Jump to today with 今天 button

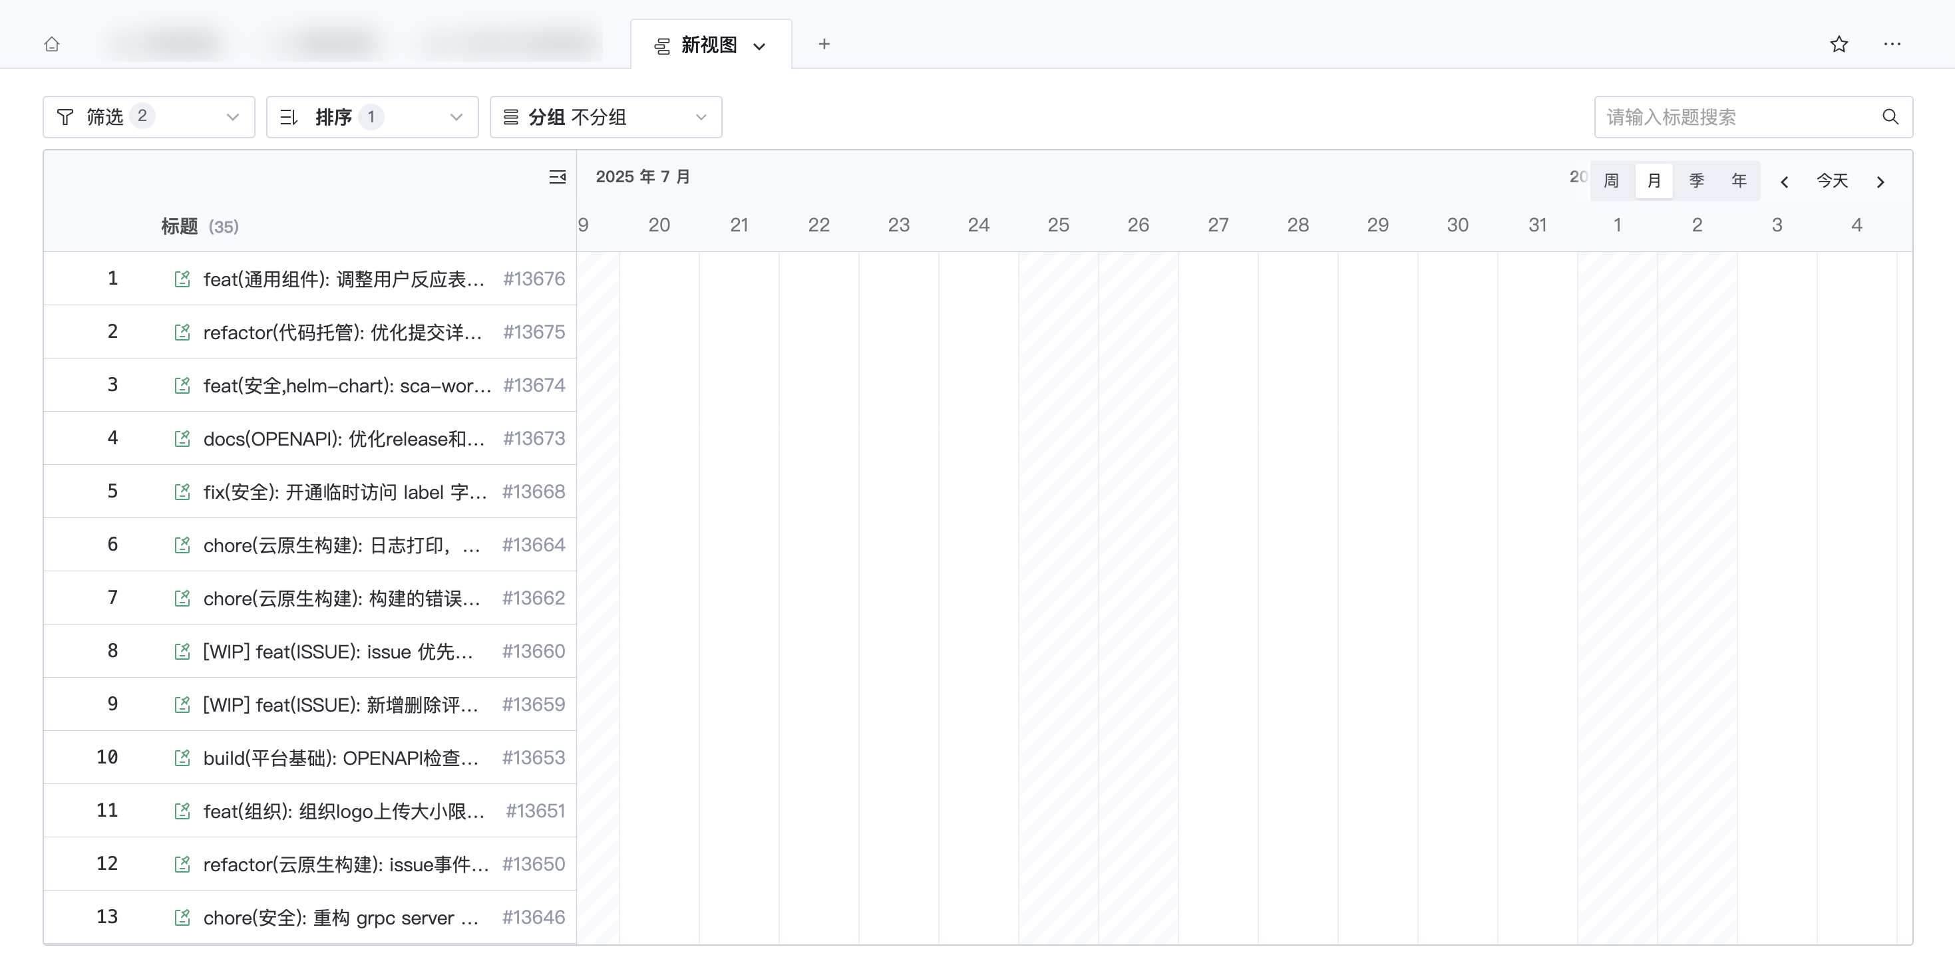pyautogui.click(x=1832, y=182)
